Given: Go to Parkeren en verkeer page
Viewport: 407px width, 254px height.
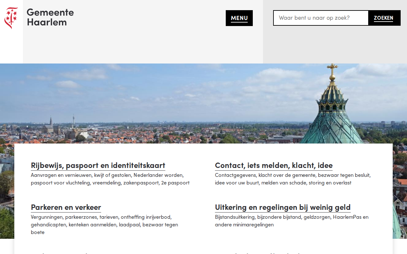Looking at the screenshot, I should (x=66, y=207).
